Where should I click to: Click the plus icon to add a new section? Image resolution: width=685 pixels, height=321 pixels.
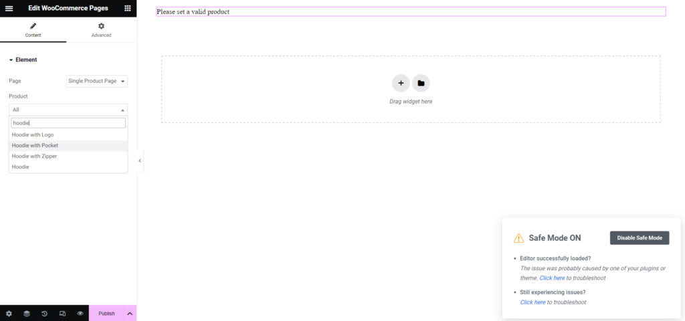point(401,83)
